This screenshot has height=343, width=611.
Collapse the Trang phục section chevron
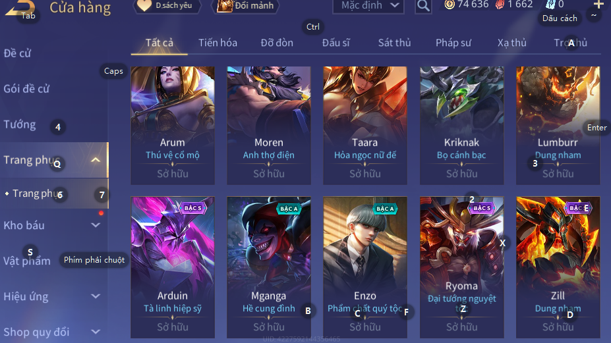pyautogui.click(x=96, y=160)
